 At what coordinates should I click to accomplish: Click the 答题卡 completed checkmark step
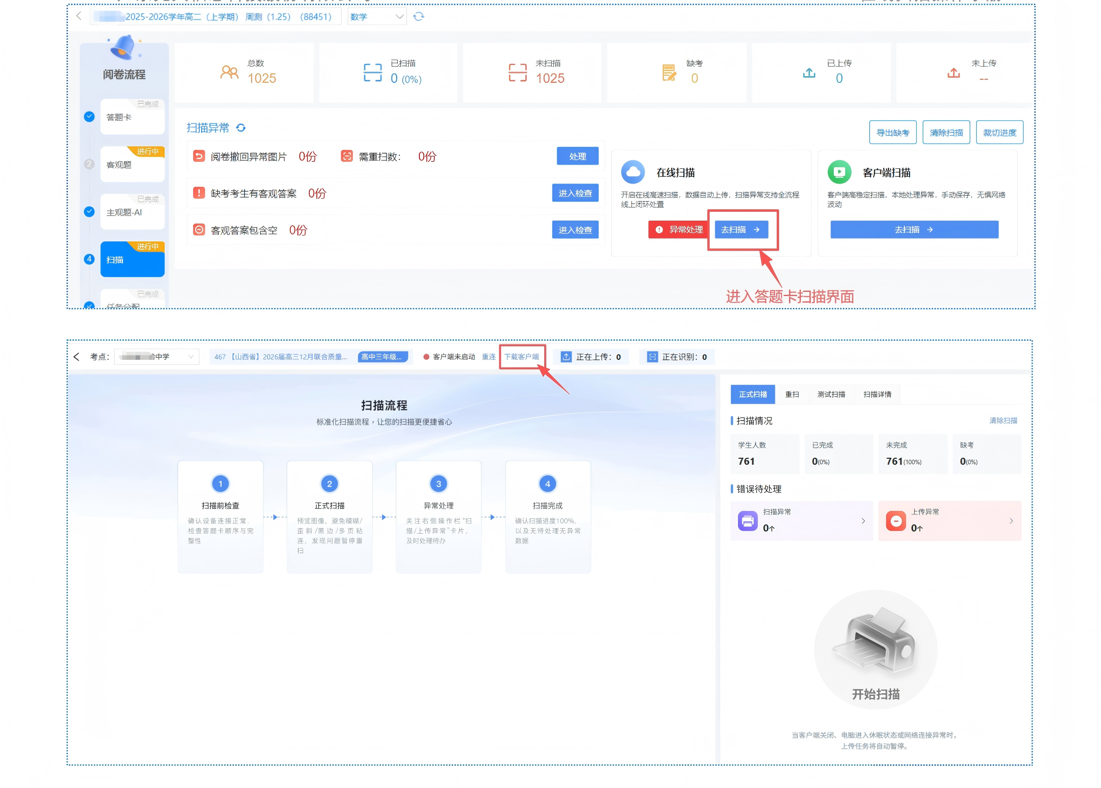[x=89, y=117]
